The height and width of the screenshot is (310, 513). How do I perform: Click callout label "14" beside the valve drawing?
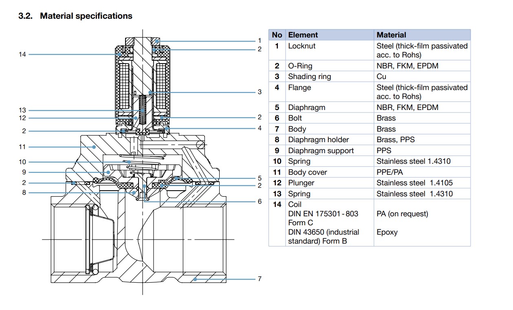[x=22, y=54]
